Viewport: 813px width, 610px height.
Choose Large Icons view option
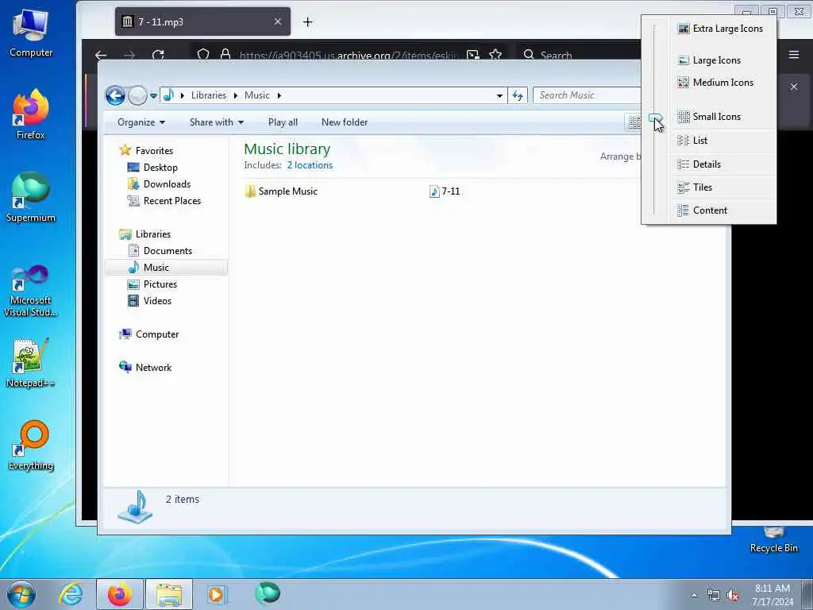point(709,60)
